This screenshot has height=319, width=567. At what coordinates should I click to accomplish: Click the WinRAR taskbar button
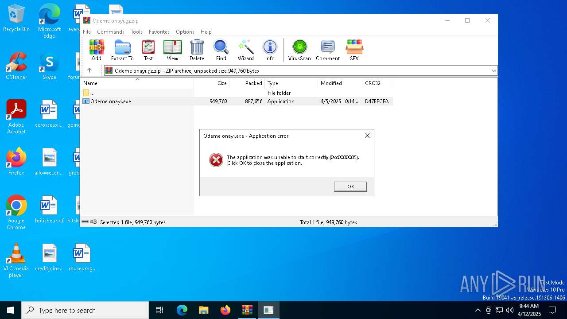coord(247,310)
